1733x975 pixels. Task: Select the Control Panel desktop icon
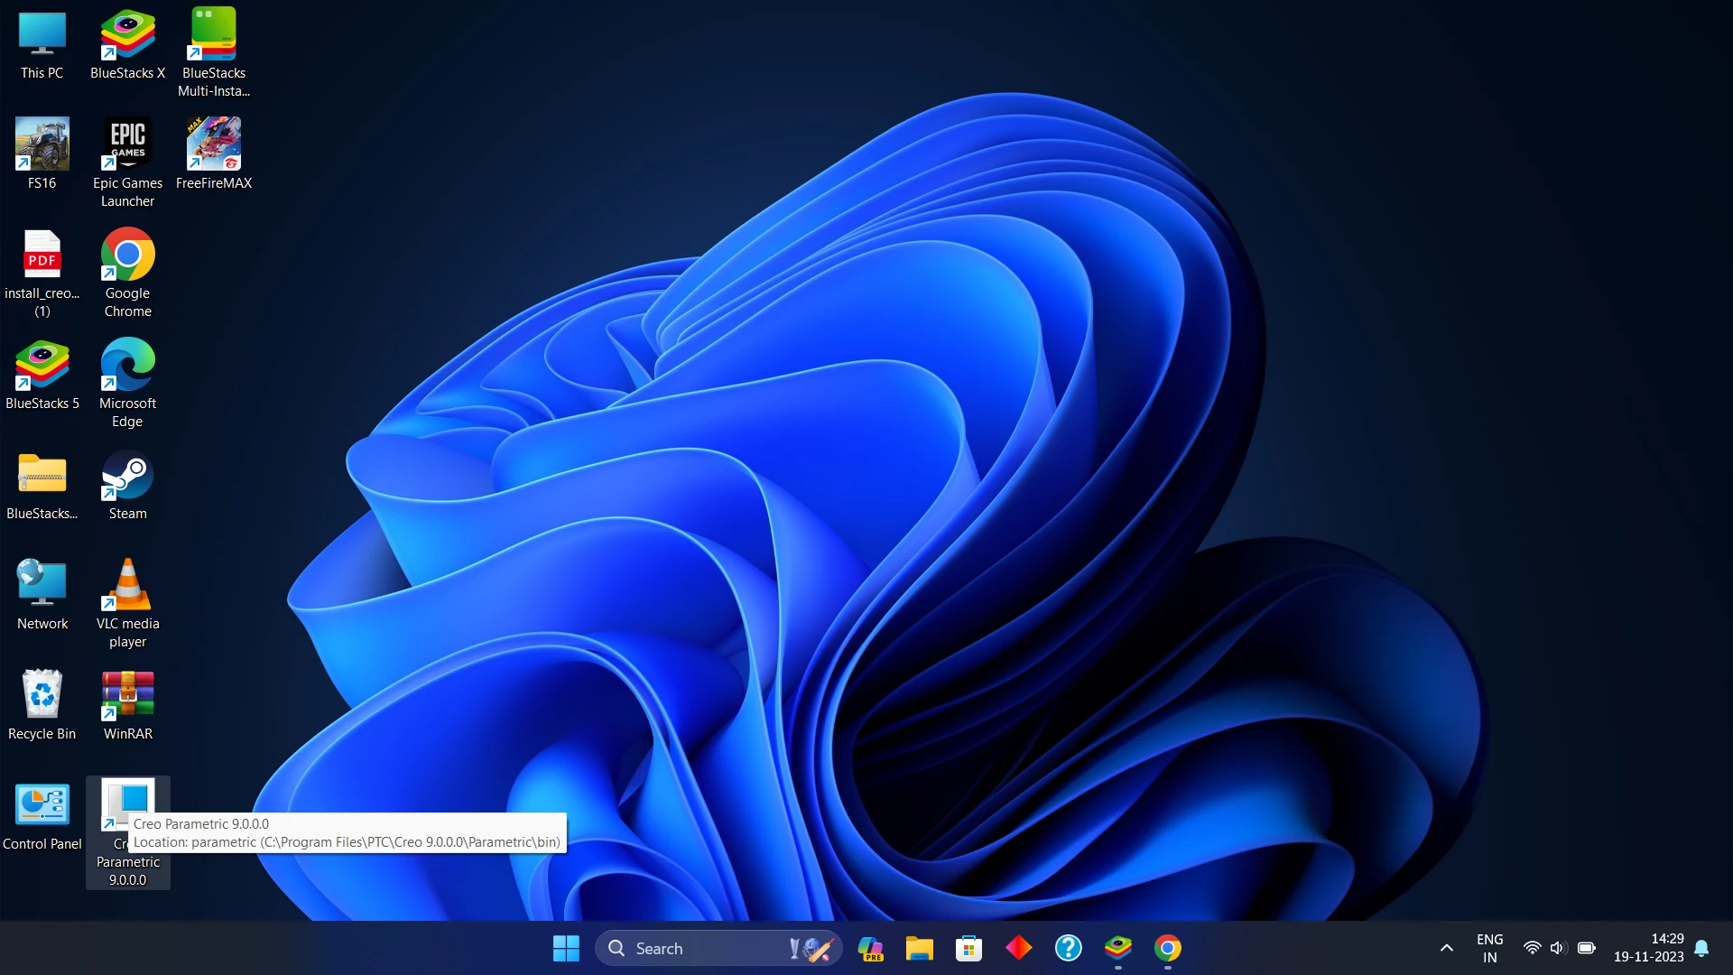[x=42, y=806]
